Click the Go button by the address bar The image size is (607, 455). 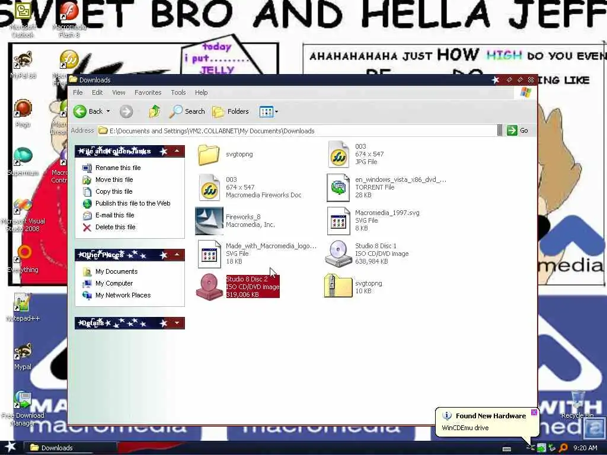pos(517,130)
